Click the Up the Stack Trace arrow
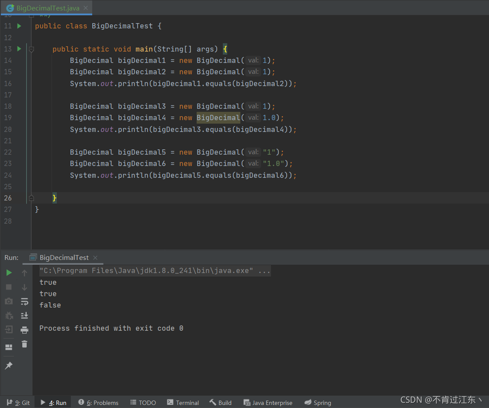The width and height of the screenshot is (489, 408). pos(24,273)
